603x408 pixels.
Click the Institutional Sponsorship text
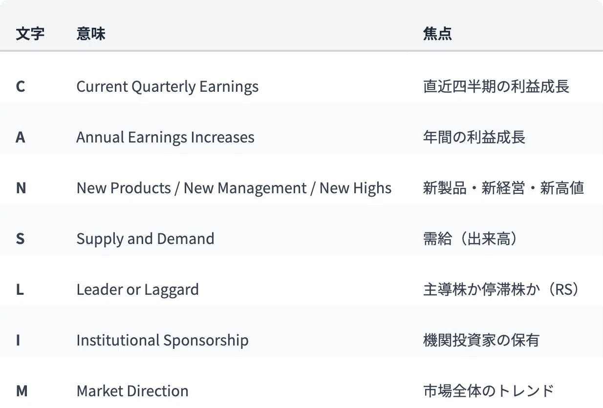pos(163,341)
